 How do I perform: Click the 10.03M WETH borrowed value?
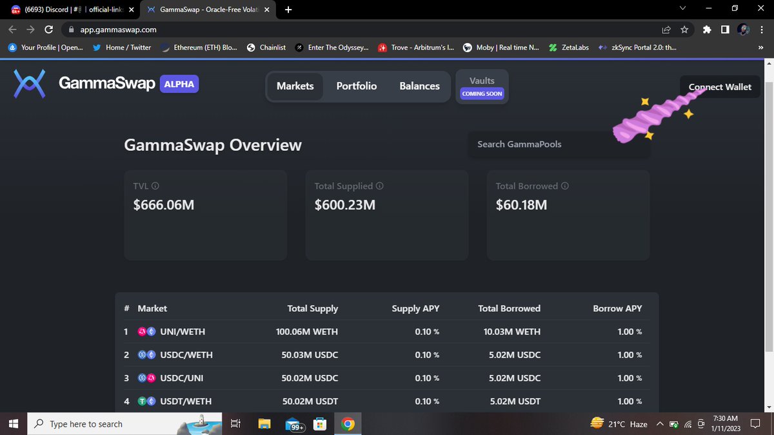(x=512, y=332)
